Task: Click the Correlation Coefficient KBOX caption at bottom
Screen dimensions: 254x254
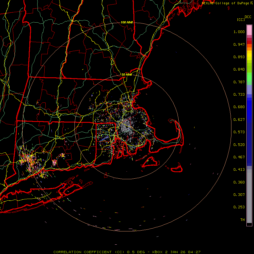Action: tap(127, 252)
